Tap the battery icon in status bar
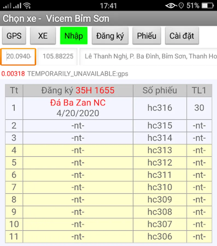The image size is (217, 246). pyautogui.click(x=208, y=6)
